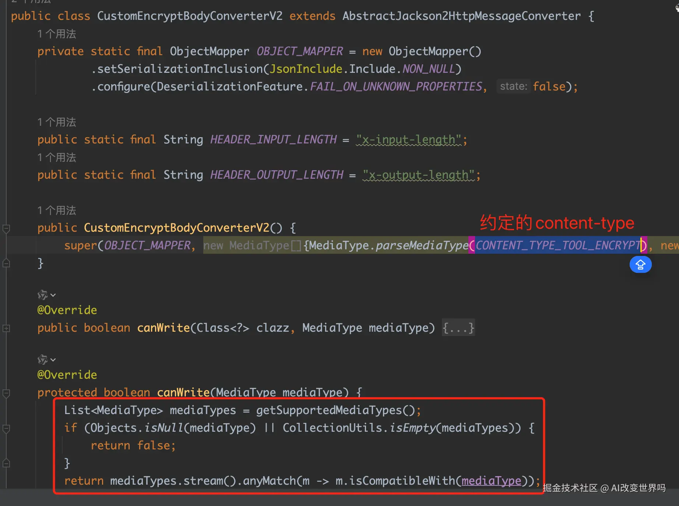This screenshot has width=679, height=506.
Task: Click the clazz parameter in public canWrite
Action: [x=272, y=328]
